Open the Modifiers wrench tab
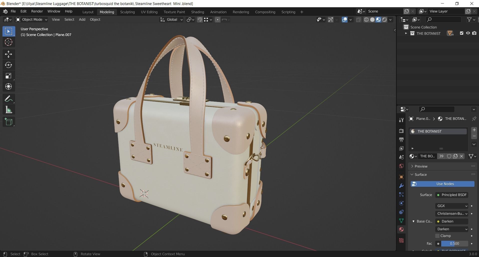479x257 pixels. click(x=401, y=186)
